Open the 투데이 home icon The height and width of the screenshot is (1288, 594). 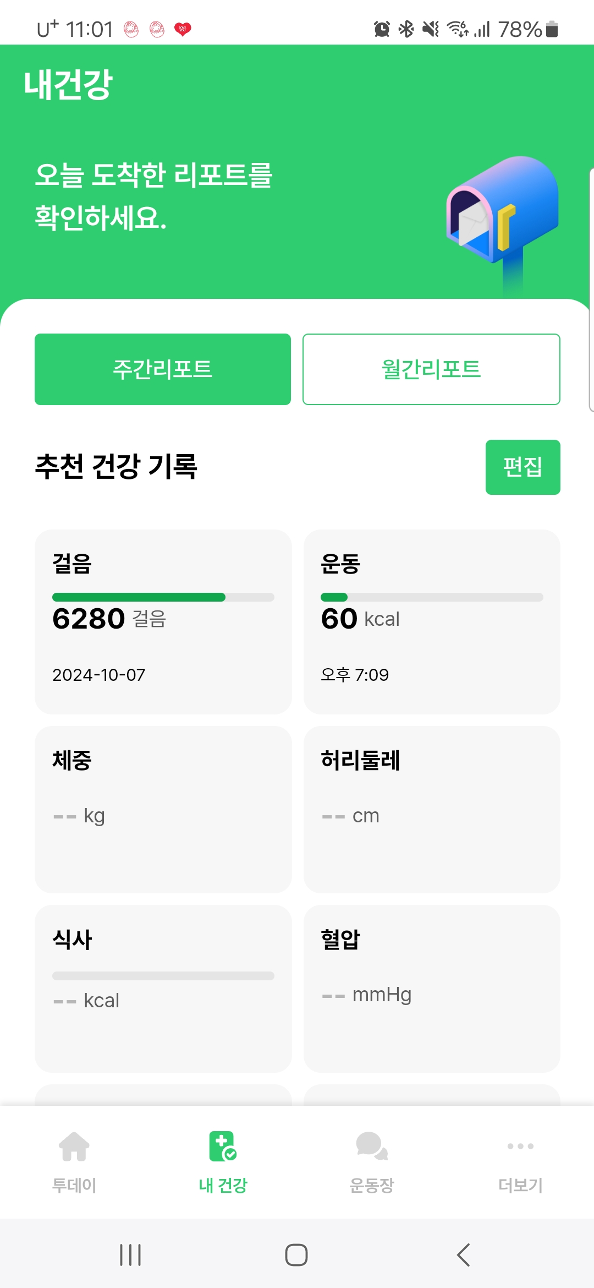click(74, 1146)
